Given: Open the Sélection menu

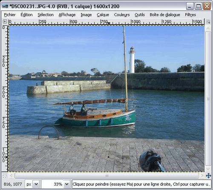Looking at the screenshot, I should point(46,15).
